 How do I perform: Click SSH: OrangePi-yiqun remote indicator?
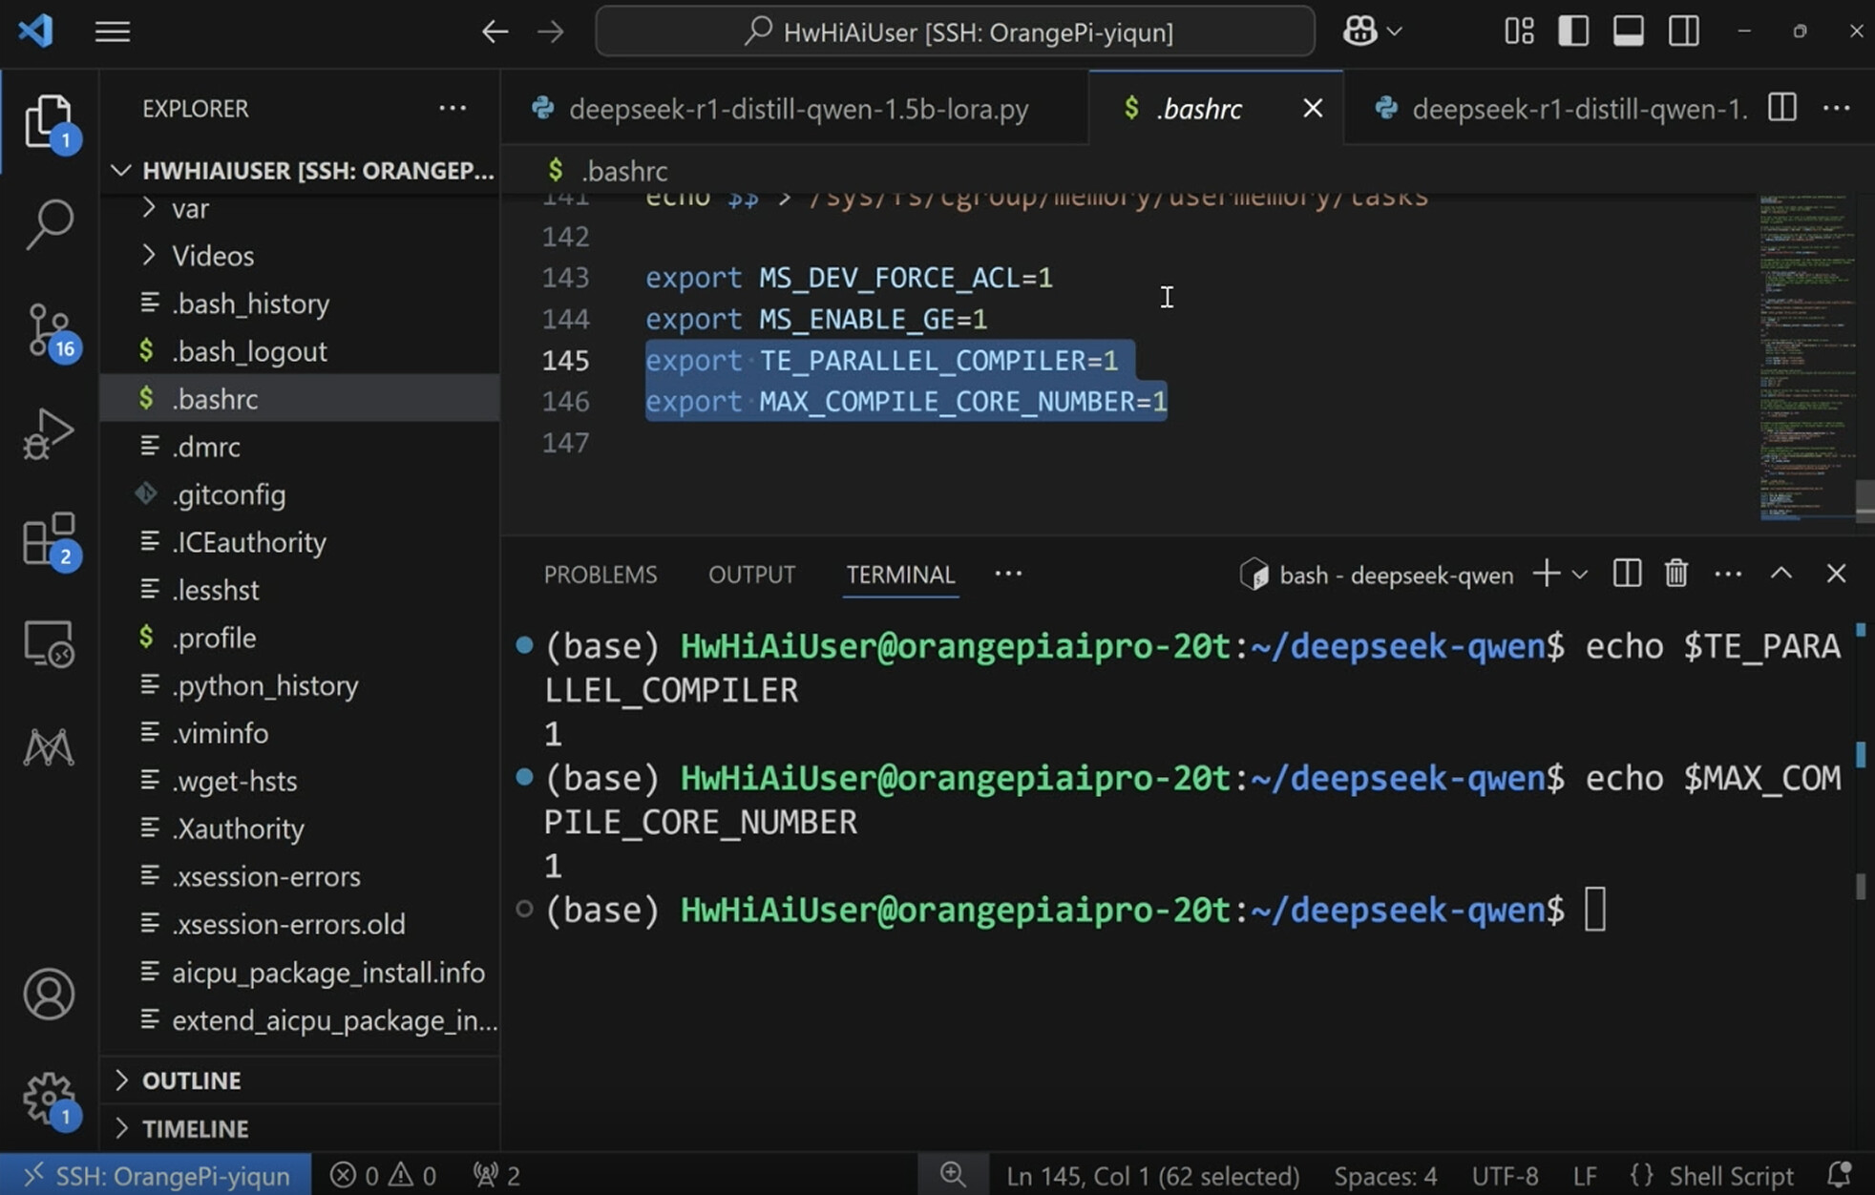pos(157,1175)
